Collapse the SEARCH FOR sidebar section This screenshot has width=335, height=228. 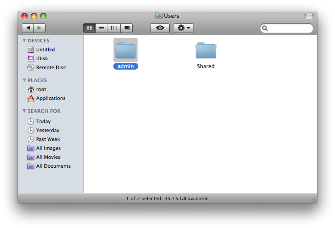click(24, 111)
